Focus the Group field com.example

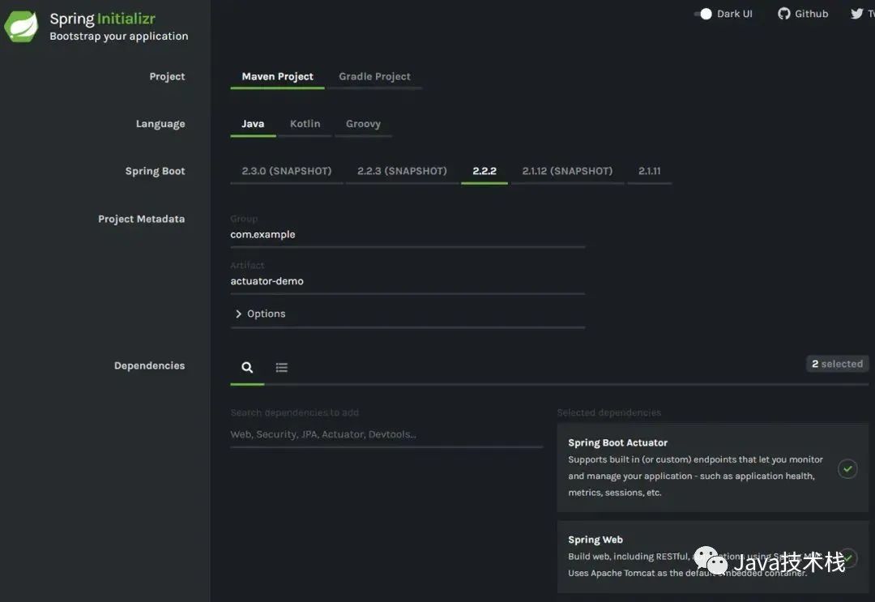pyautogui.click(x=408, y=234)
